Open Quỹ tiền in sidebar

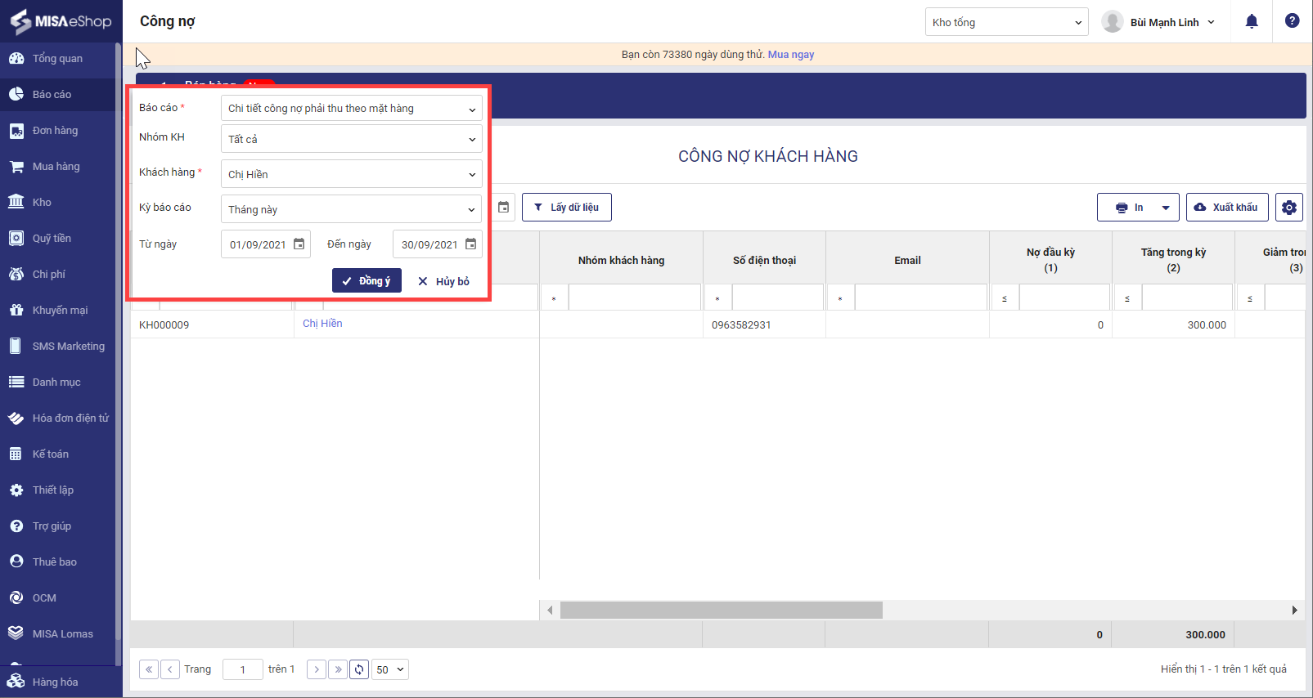[x=57, y=239]
